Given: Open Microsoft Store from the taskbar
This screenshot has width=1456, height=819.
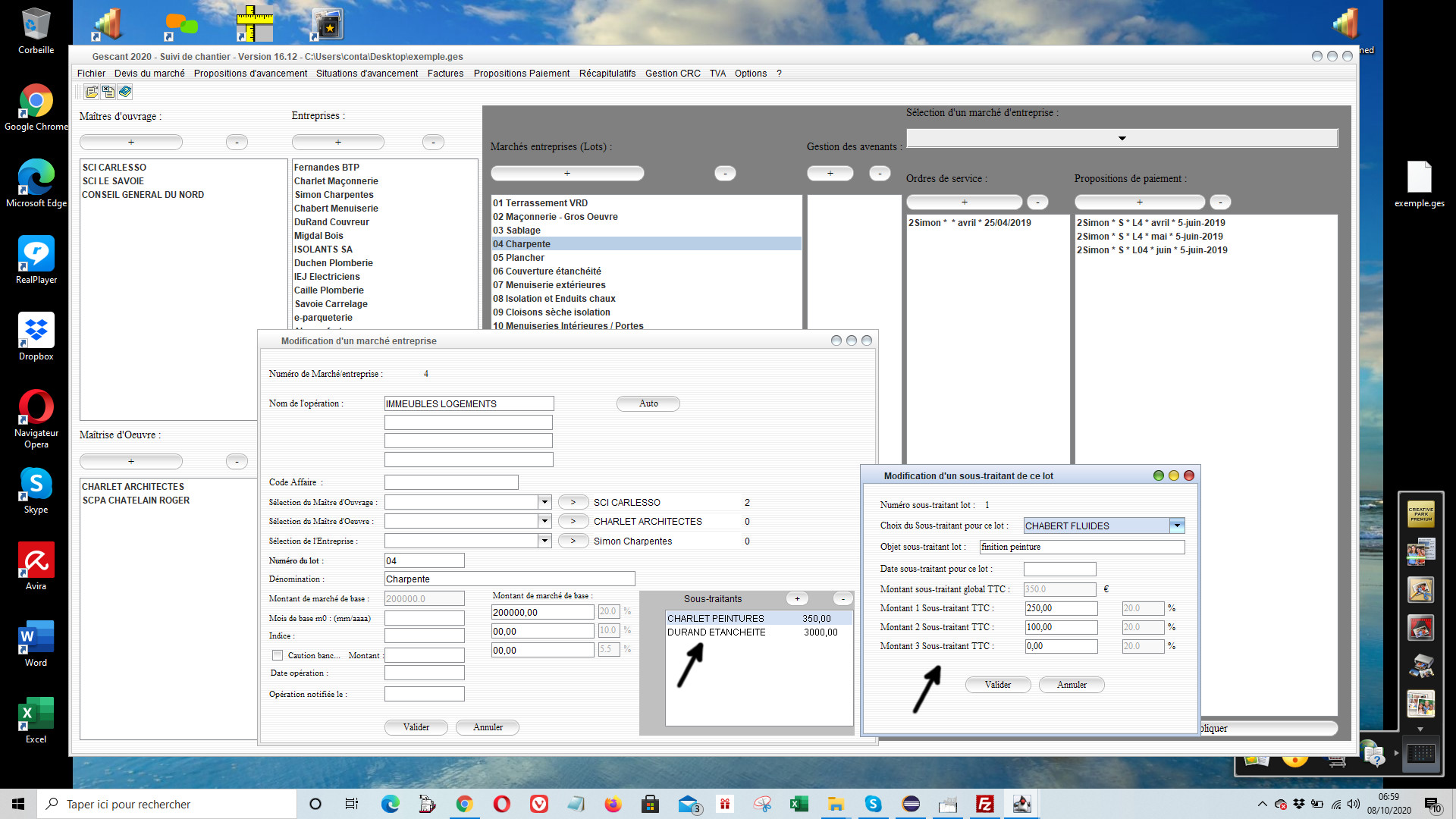Looking at the screenshot, I should pyautogui.click(x=650, y=804).
